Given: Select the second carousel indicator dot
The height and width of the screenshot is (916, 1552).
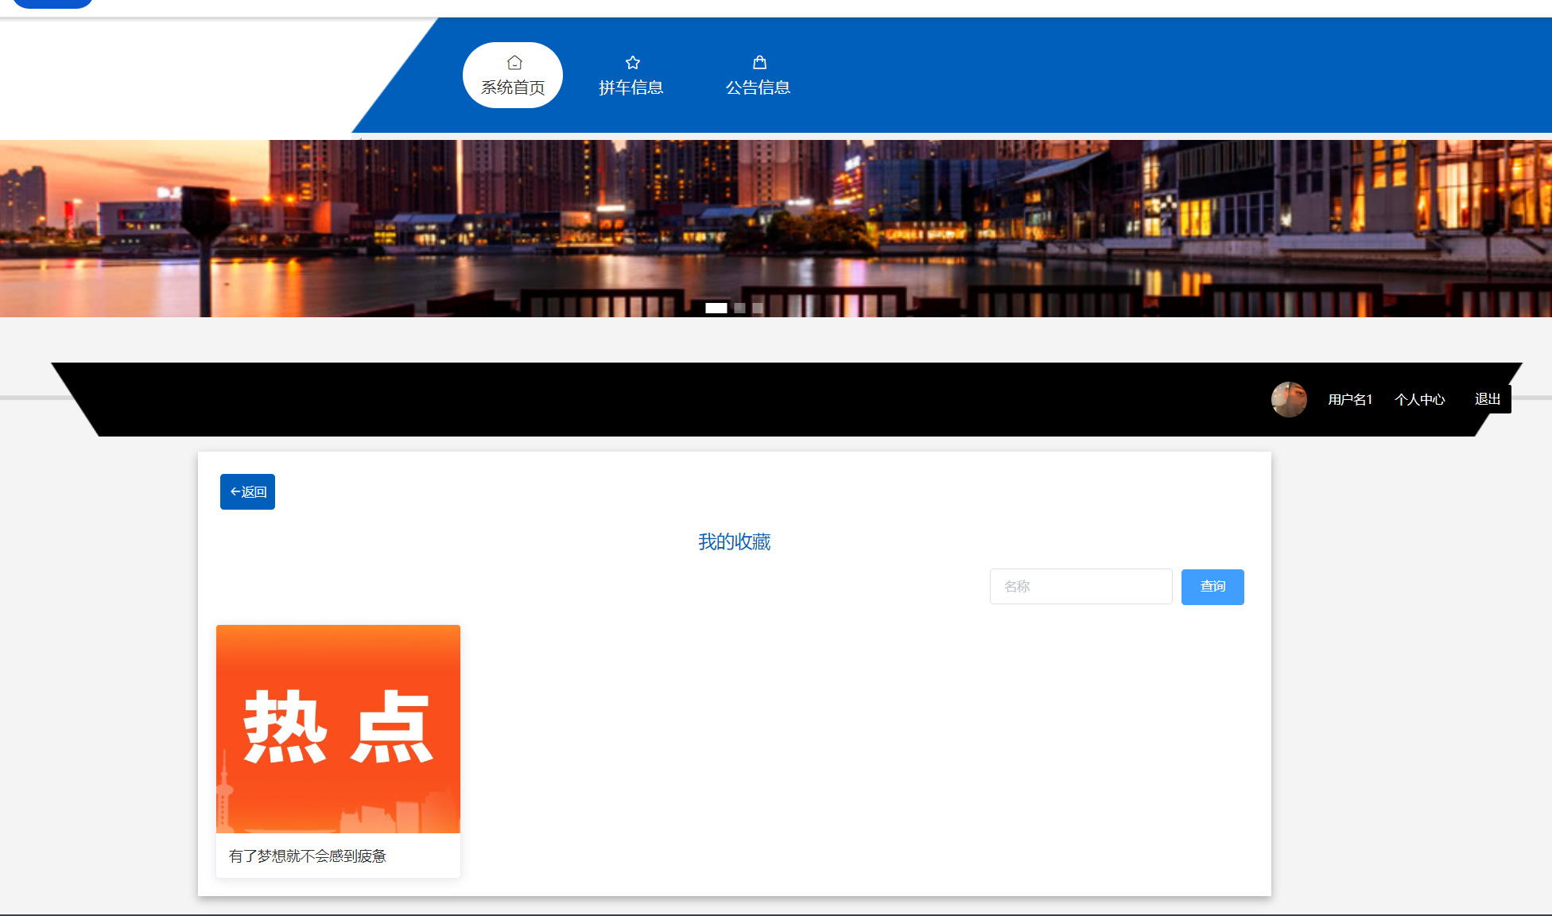Looking at the screenshot, I should [739, 308].
